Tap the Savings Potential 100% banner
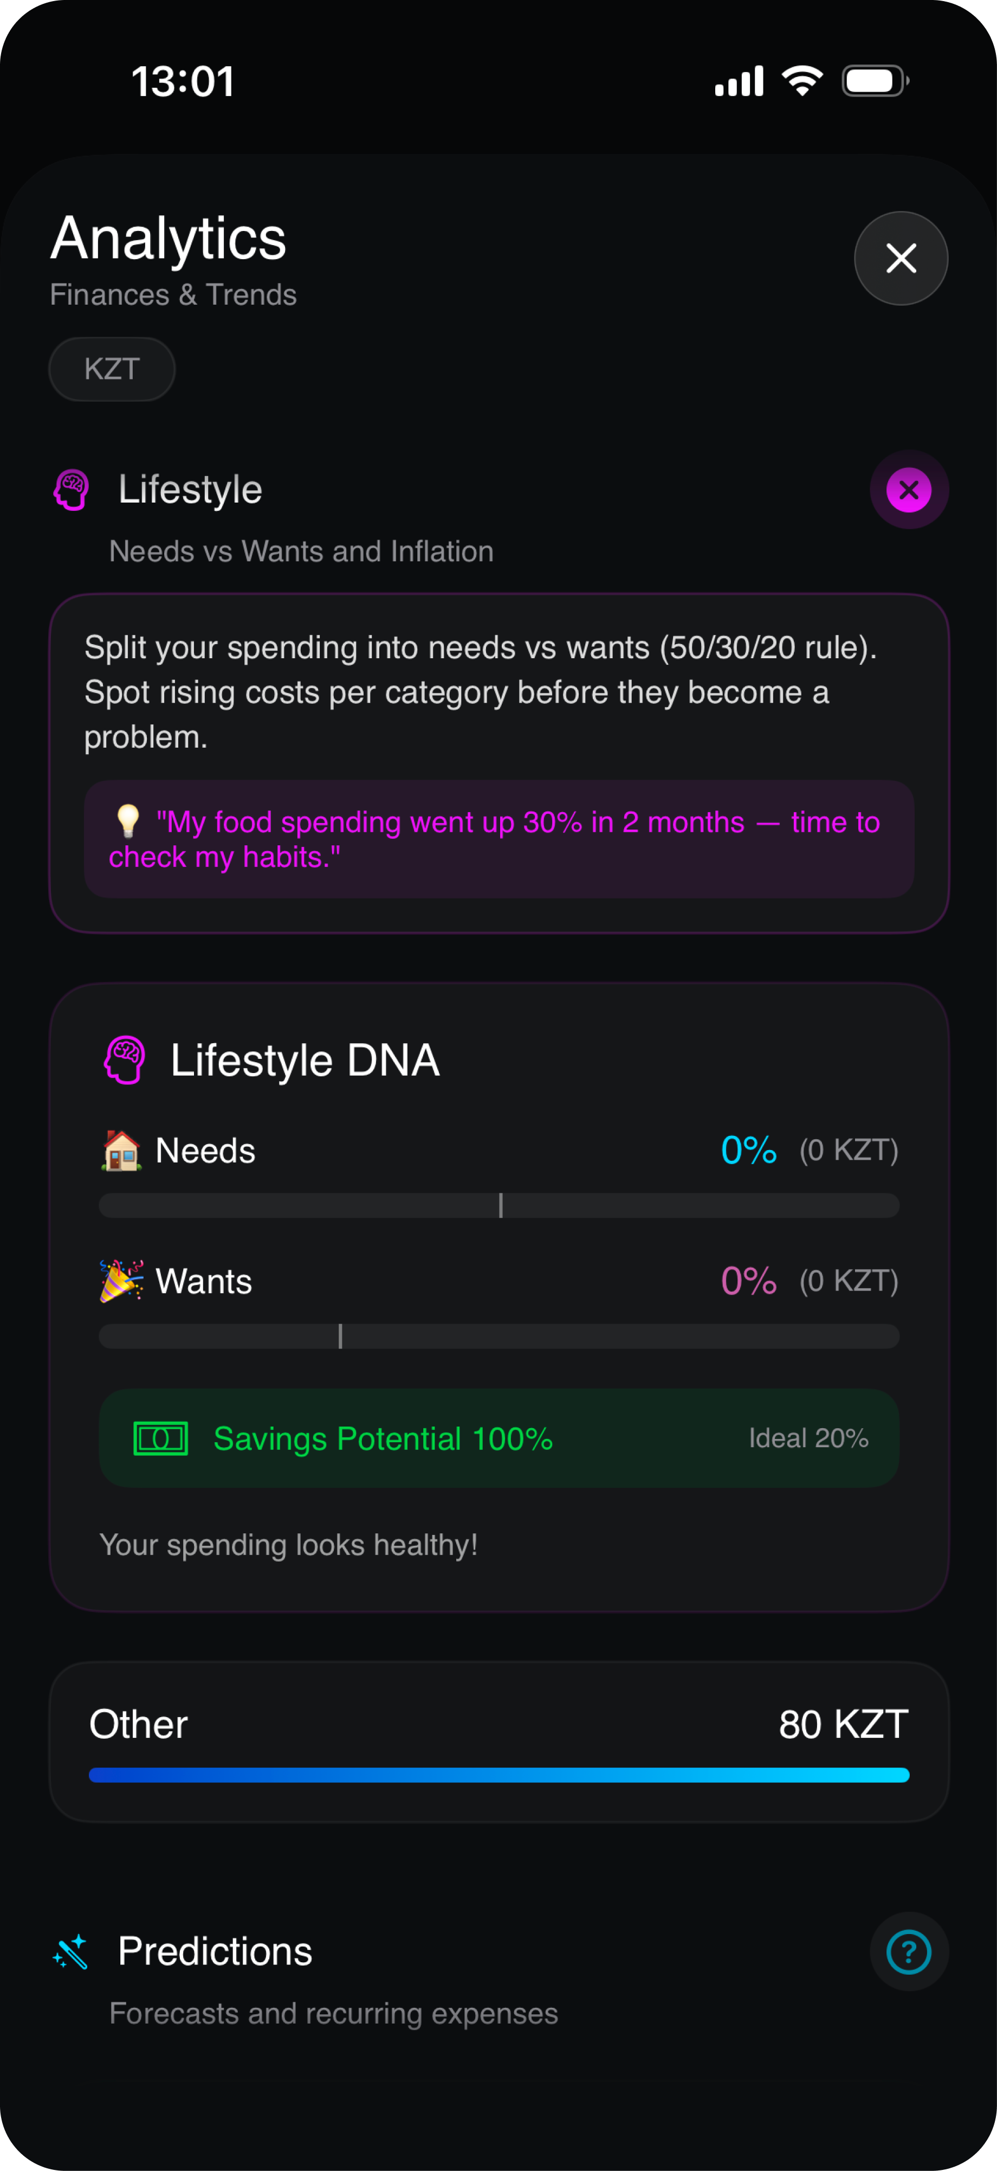This screenshot has height=2171, width=997. pyautogui.click(x=498, y=1438)
